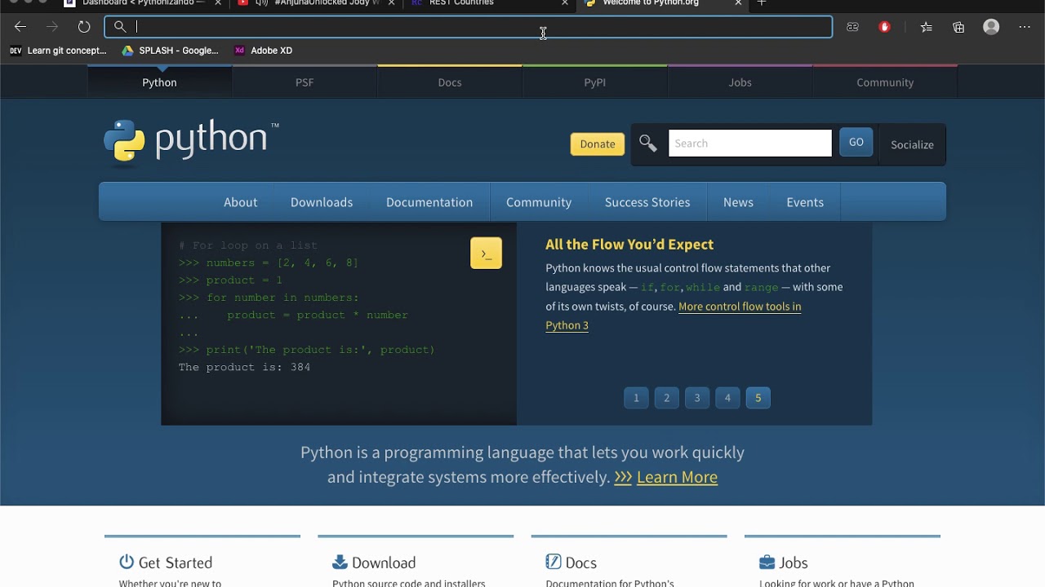
Task: Follow the Learn More link
Action: pos(677,477)
